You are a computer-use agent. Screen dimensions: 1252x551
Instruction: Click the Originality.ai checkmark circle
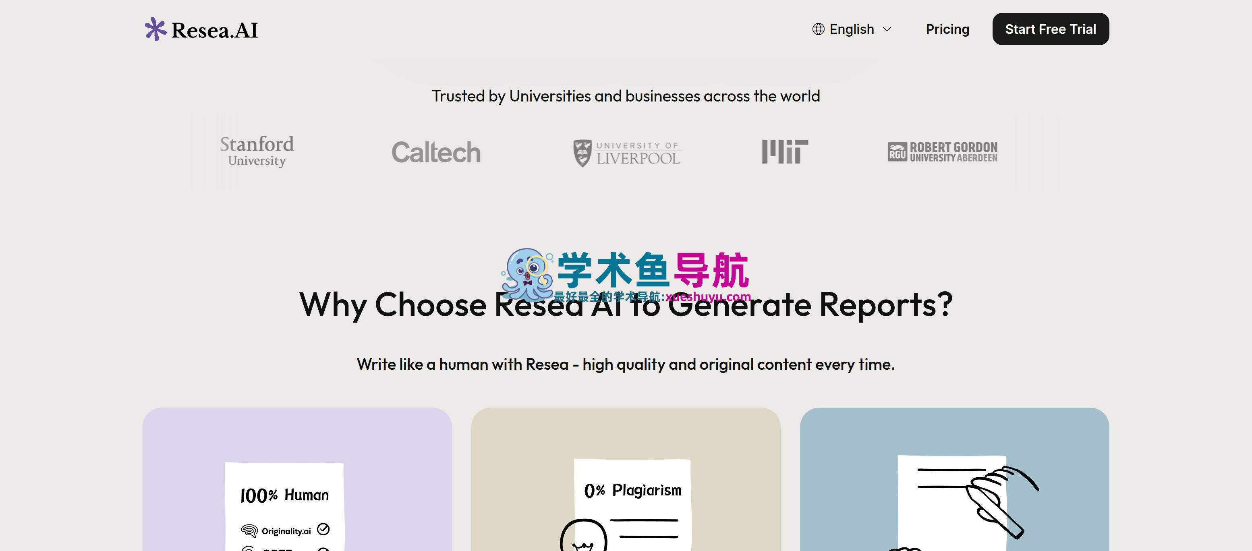coord(323,529)
